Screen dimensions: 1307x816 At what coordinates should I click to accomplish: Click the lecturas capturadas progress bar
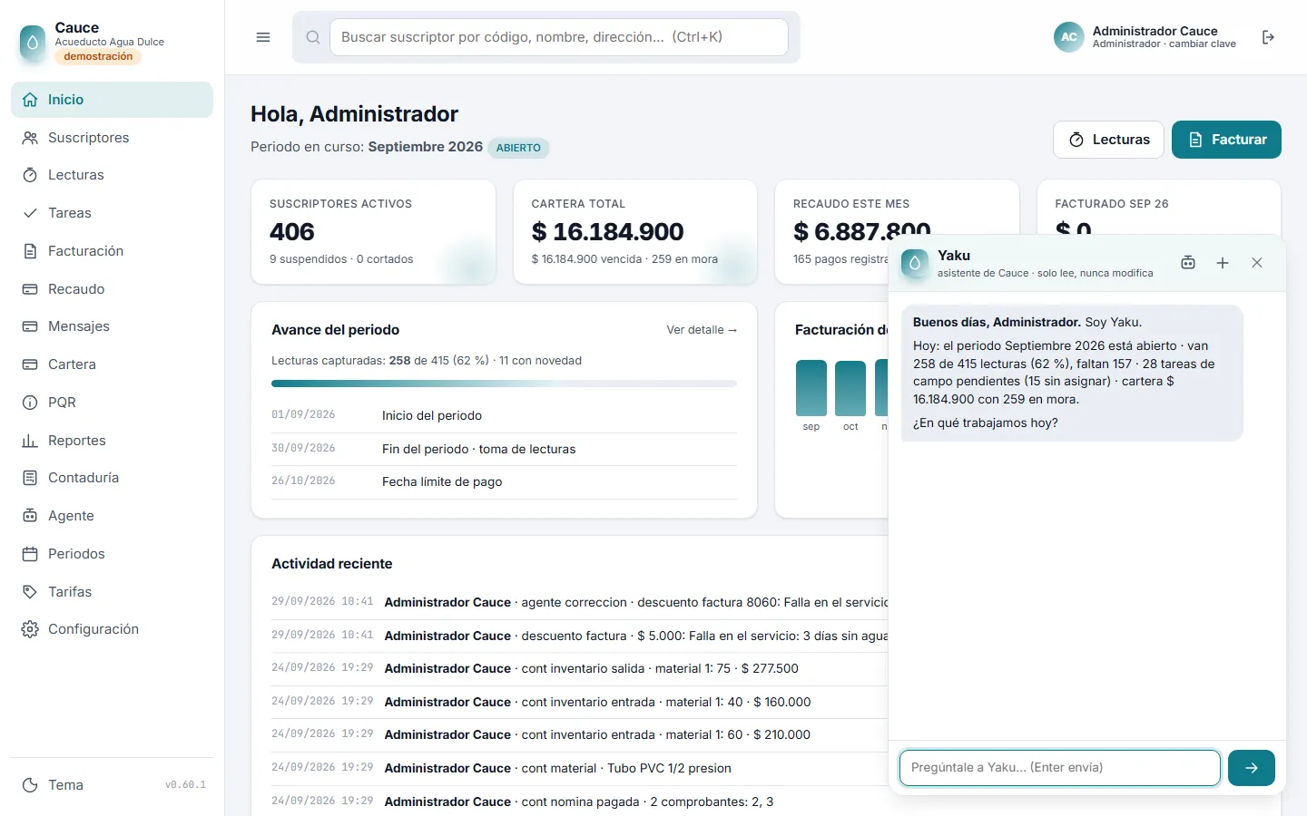[x=504, y=384]
